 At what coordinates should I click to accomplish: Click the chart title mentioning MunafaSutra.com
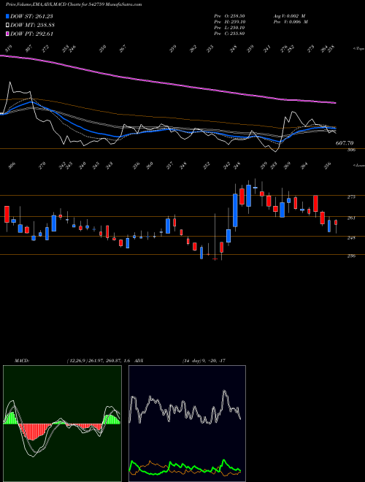tap(74, 5)
